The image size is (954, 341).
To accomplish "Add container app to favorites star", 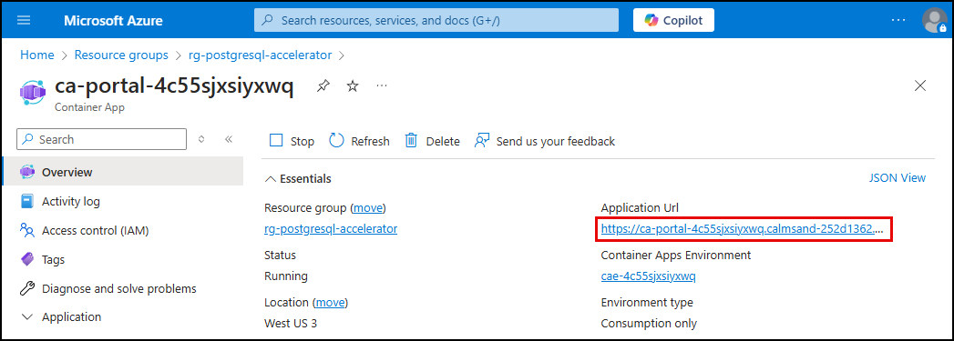I will coord(353,86).
